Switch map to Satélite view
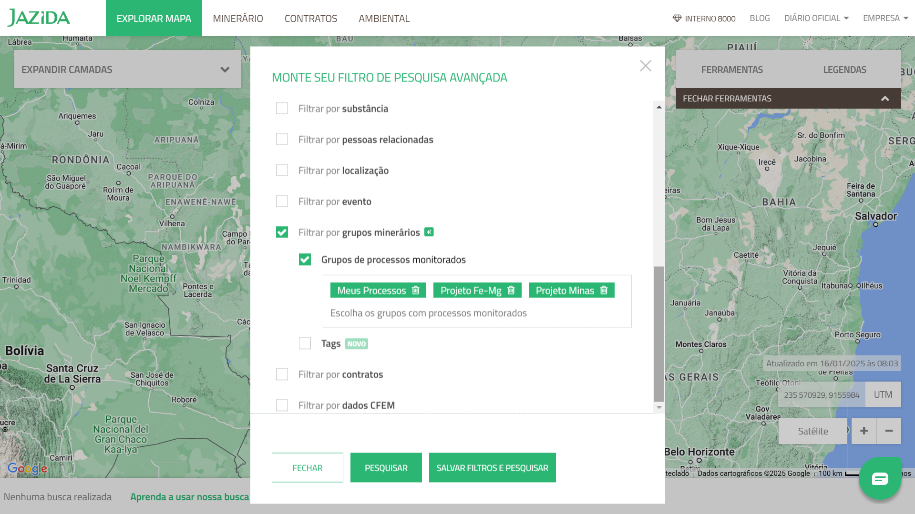This screenshot has width=915, height=514. point(813,431)
